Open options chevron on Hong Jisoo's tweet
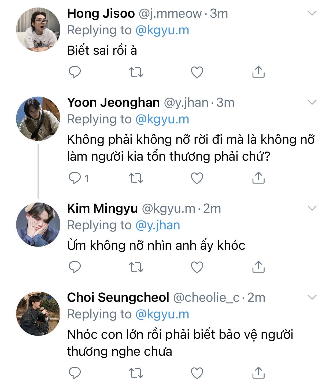333x386 pixels. [x=312, y=13]
